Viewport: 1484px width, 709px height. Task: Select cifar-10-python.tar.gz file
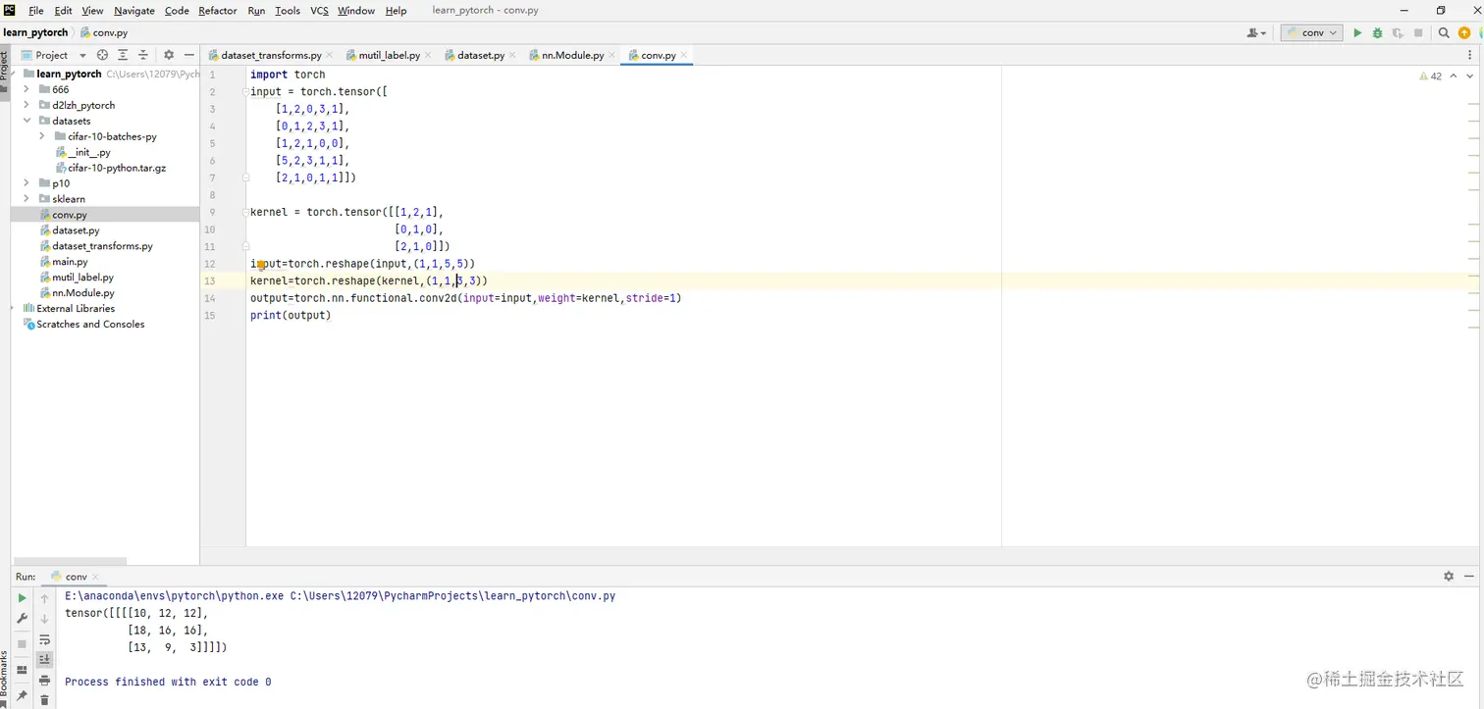117,168
